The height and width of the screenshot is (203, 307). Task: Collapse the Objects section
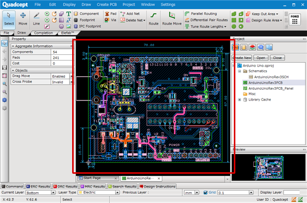pos(13,71)
